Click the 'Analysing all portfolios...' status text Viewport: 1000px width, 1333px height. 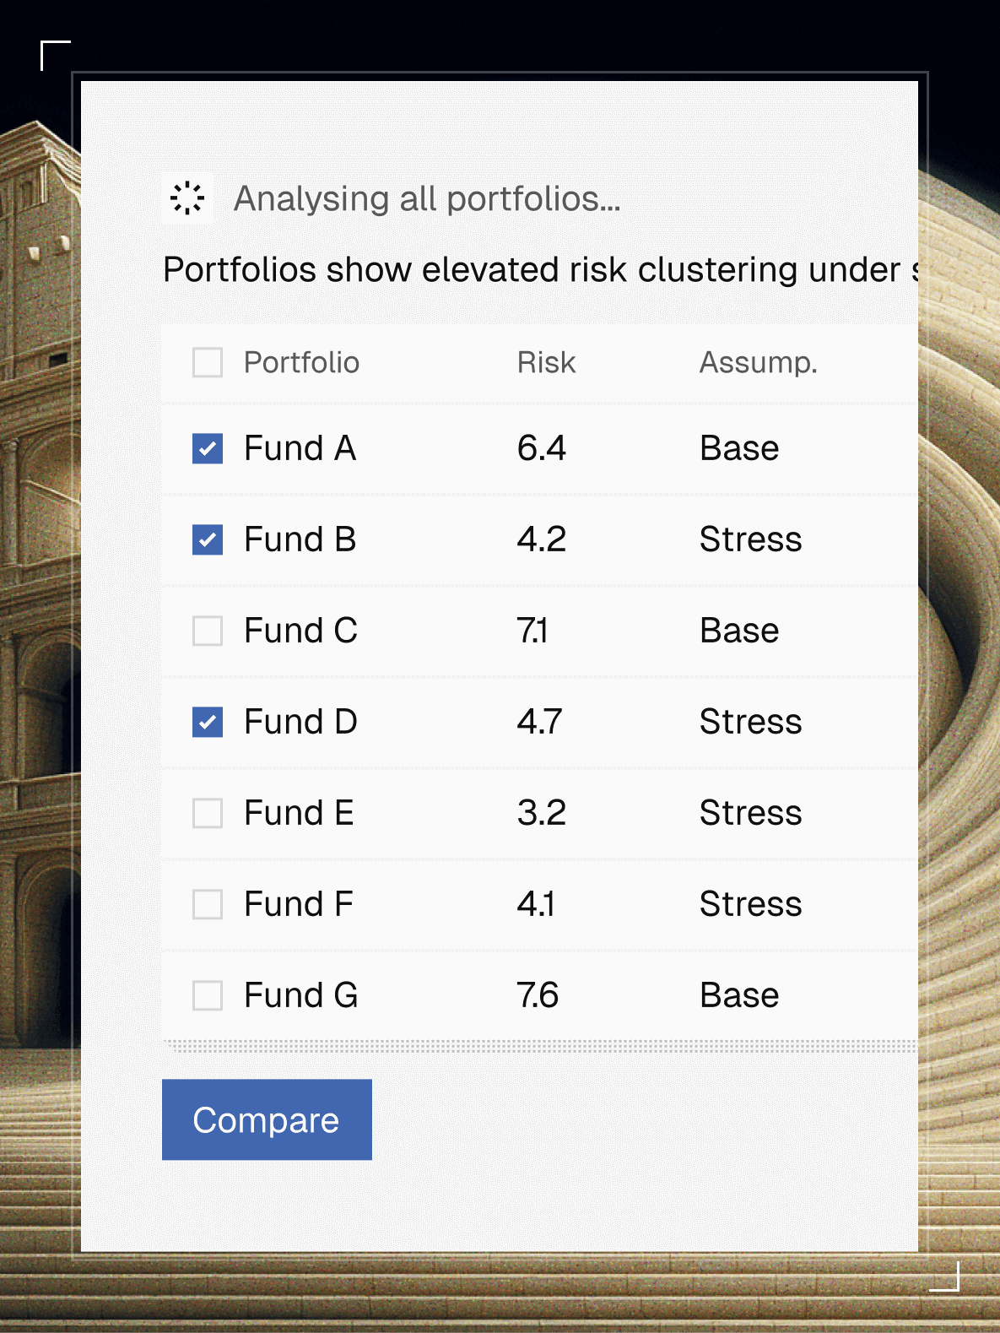click(x=427, y=199)
